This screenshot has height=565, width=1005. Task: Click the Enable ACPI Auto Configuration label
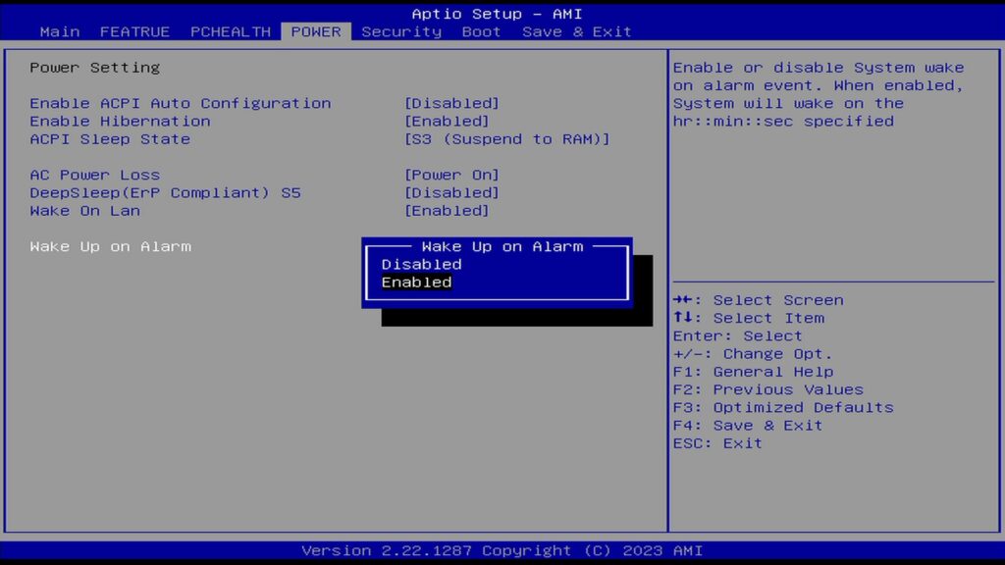180,103
